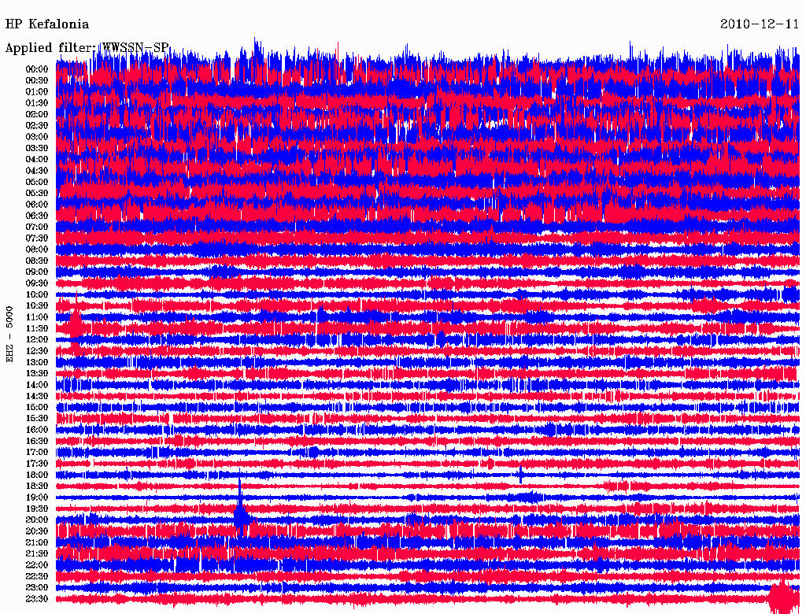This screenshot has height=614, width=806.
Task: Select the 21:00 time label
Action: coord(37,543)
